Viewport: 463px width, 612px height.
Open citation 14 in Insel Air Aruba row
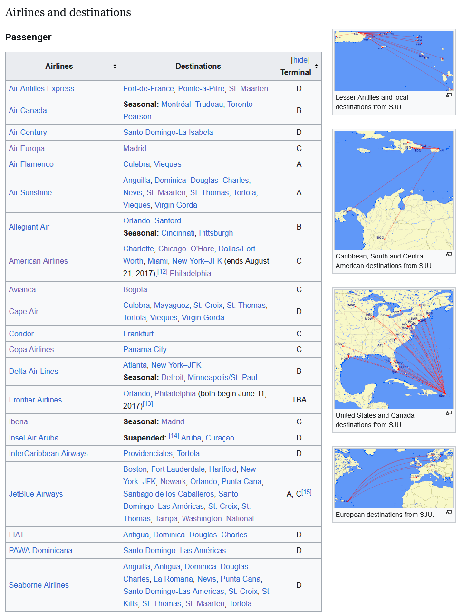[174, 436]
